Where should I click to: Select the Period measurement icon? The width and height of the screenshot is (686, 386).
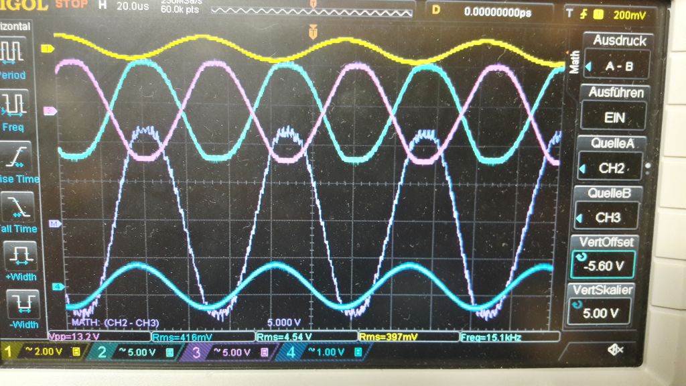click(12, 52)
